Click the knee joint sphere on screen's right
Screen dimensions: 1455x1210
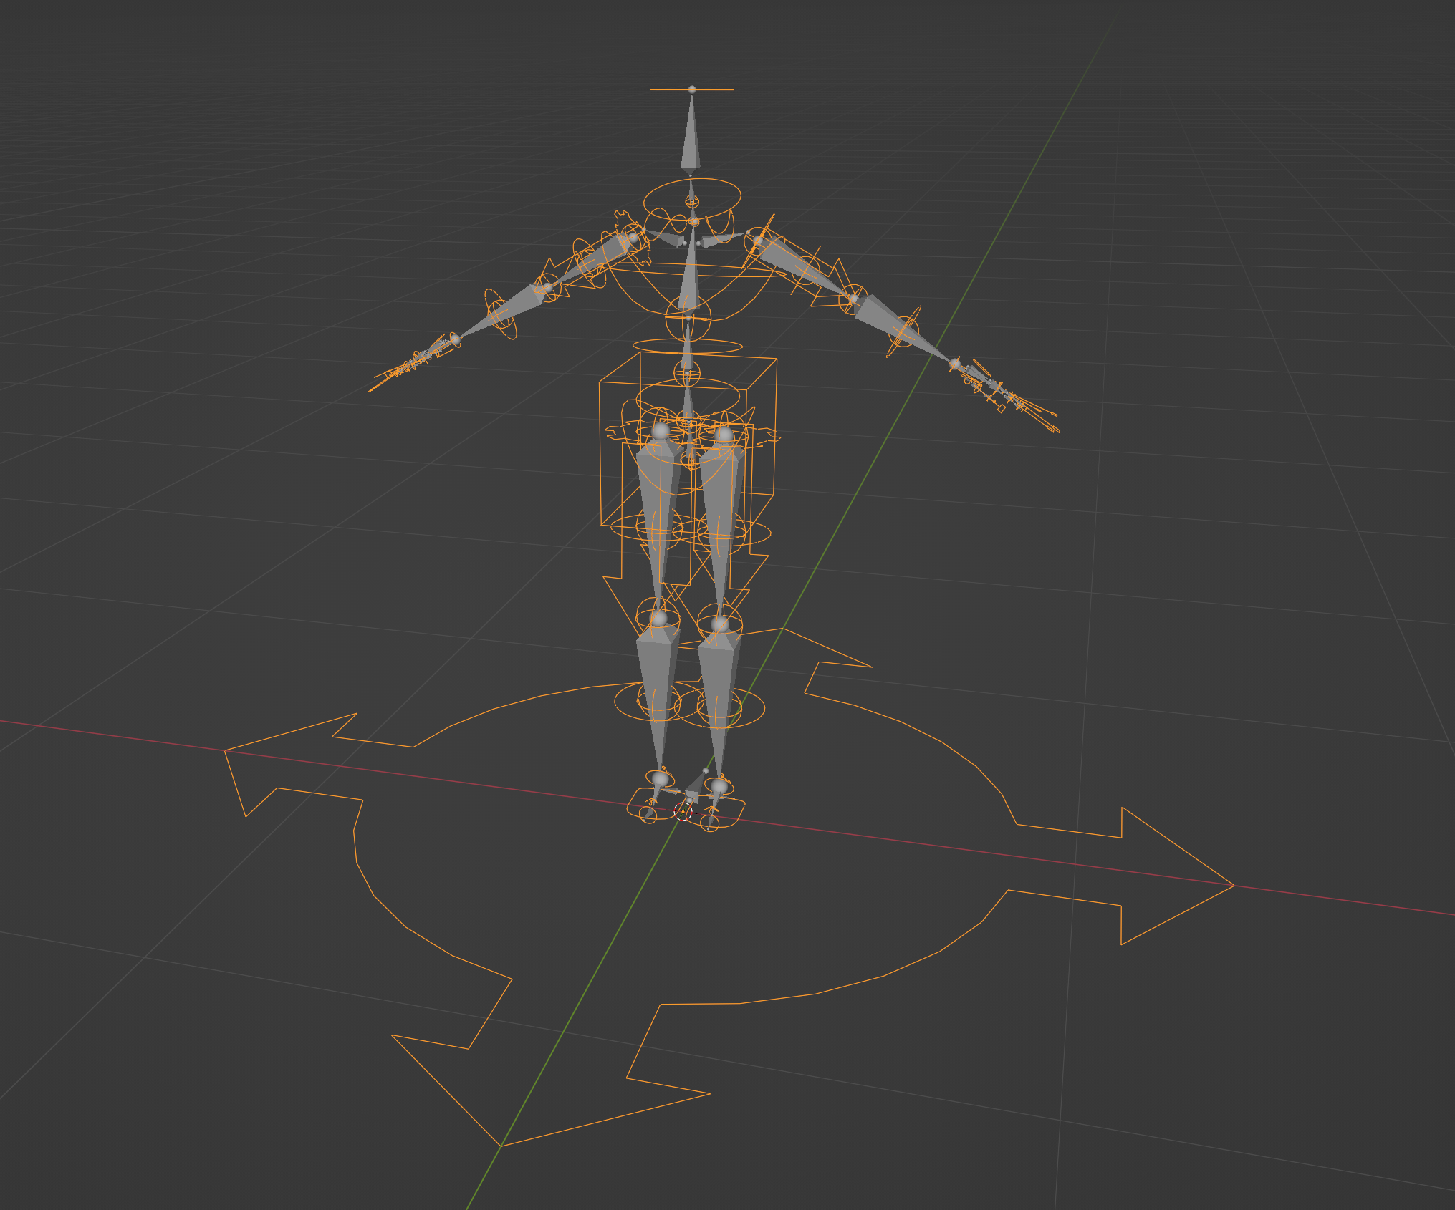coord(720,624)
